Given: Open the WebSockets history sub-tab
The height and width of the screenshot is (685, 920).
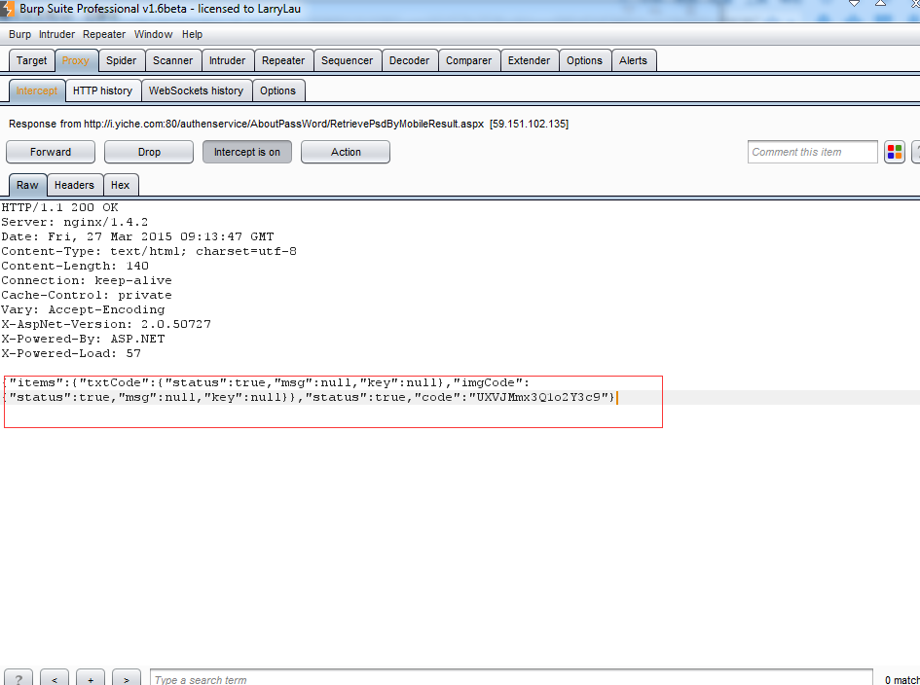Looking at the screenshot, I should click(196, 90).
